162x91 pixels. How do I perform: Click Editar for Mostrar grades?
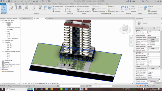pyautogui.click(x=153, y=48)
